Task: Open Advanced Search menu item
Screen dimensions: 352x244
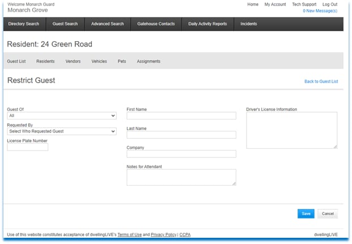Action: [108, 24]
